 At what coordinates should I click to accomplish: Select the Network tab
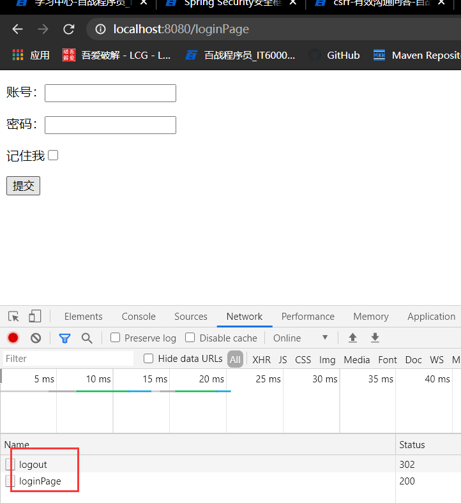[x=245, y=317]
